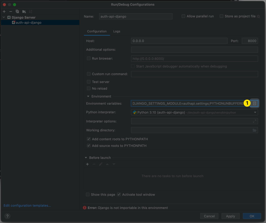
Task: Confirm with the OK button
Action: 252,216
